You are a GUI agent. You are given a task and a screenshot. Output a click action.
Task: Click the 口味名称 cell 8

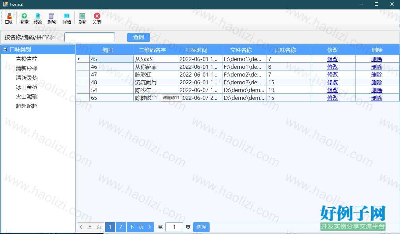pyautogui.click(x=289, y=67)
